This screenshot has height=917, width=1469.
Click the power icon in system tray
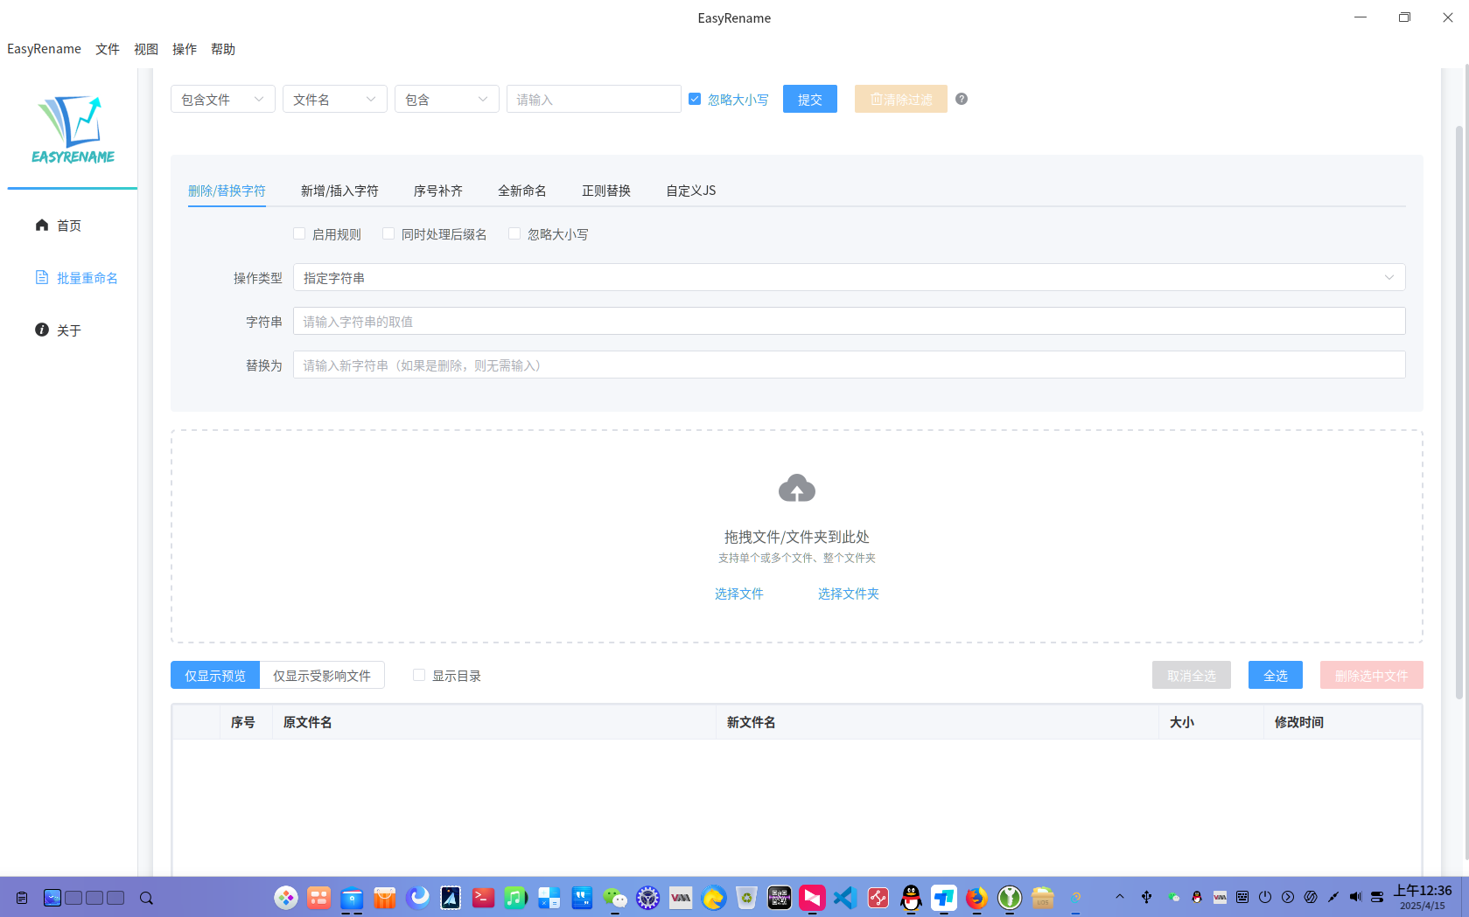coord(1265,897)
